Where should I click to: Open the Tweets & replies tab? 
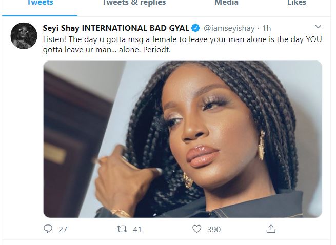[x=134, y=3]
